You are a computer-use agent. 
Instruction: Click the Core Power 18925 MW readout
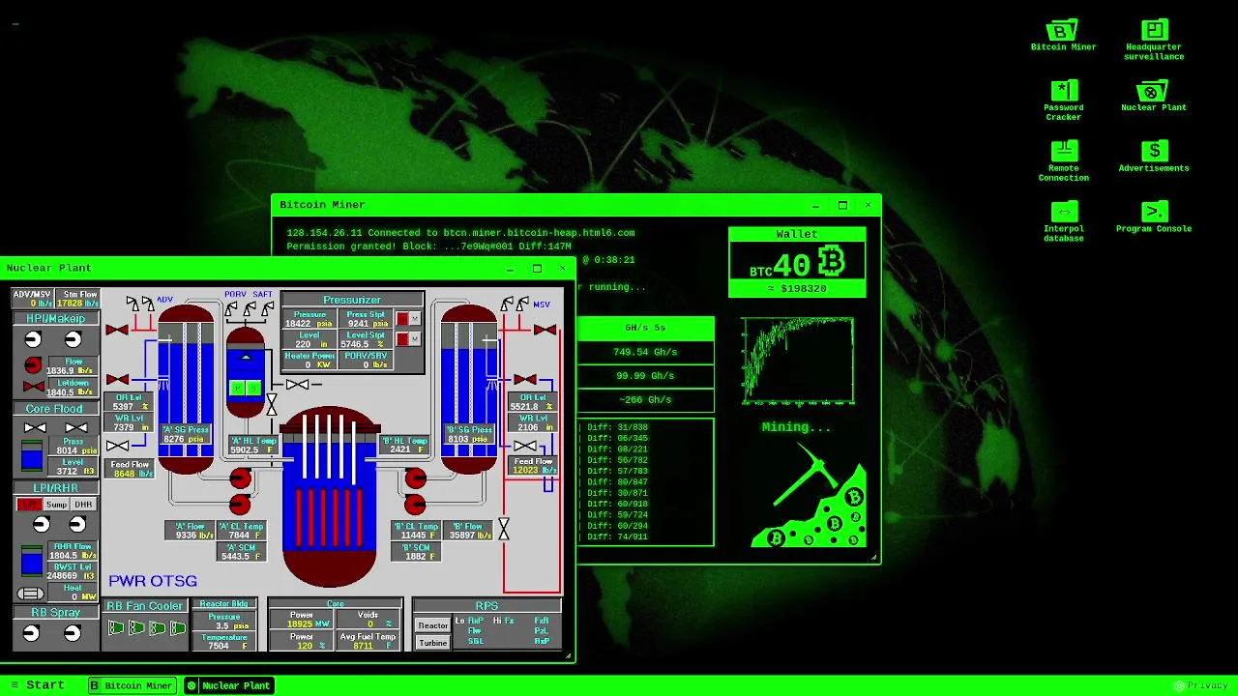[x=302, y=620]
